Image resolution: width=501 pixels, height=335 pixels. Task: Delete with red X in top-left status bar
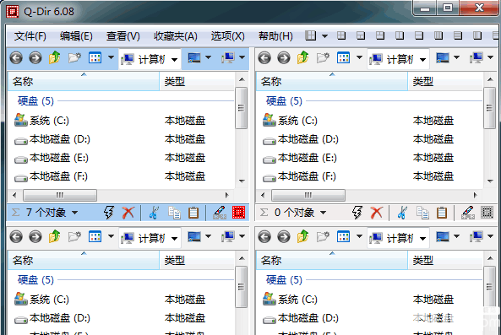pyautogui.click(x=128, y=213)
